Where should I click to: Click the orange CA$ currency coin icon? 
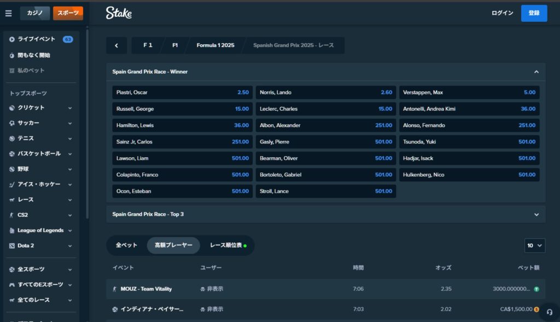[x=536, y=309]
